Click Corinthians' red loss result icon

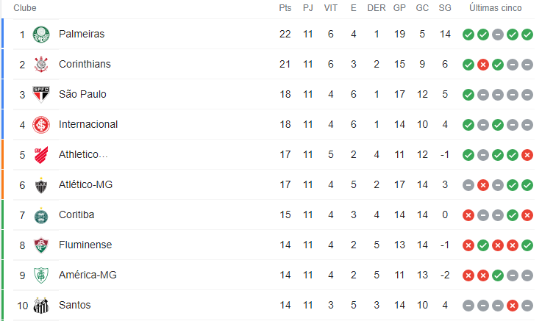pos(483,65)
